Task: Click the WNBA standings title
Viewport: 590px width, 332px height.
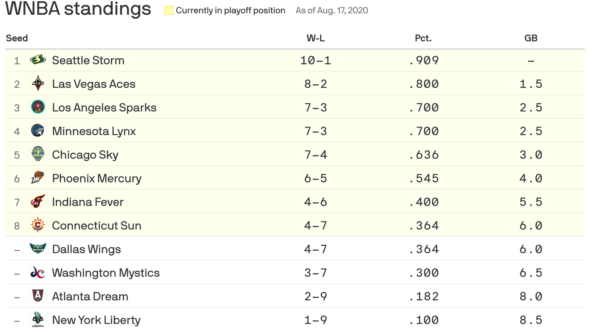Action: coord(78,9)
